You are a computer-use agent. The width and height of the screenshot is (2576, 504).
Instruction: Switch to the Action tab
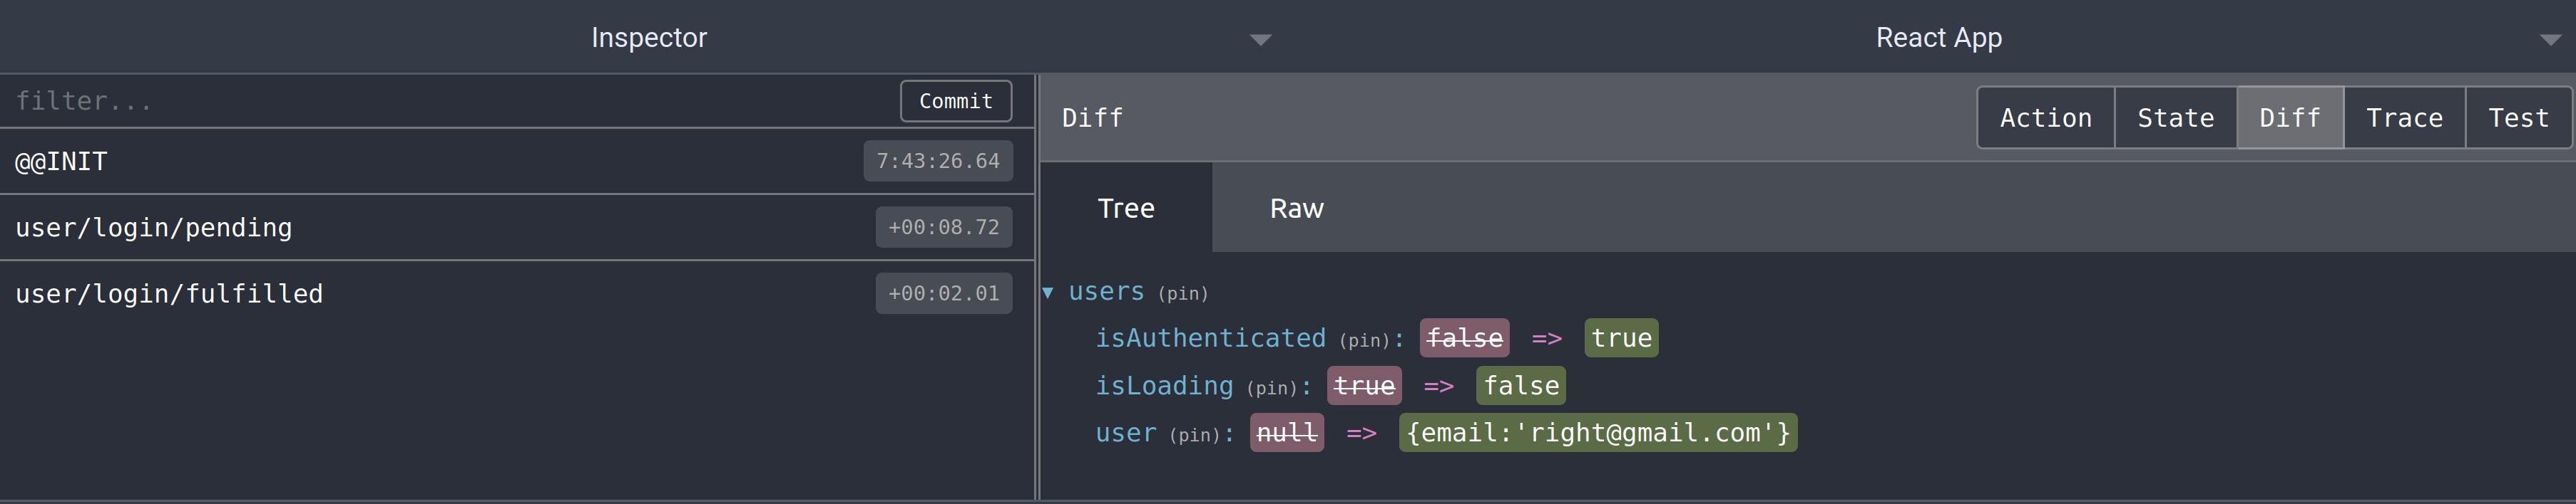tap(2045, 117)
